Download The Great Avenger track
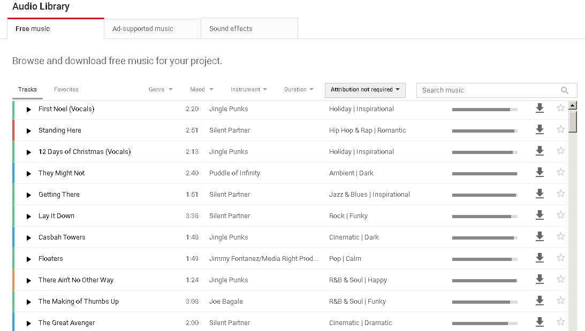The width and height of the screenshot is (585, 331). 540,322
